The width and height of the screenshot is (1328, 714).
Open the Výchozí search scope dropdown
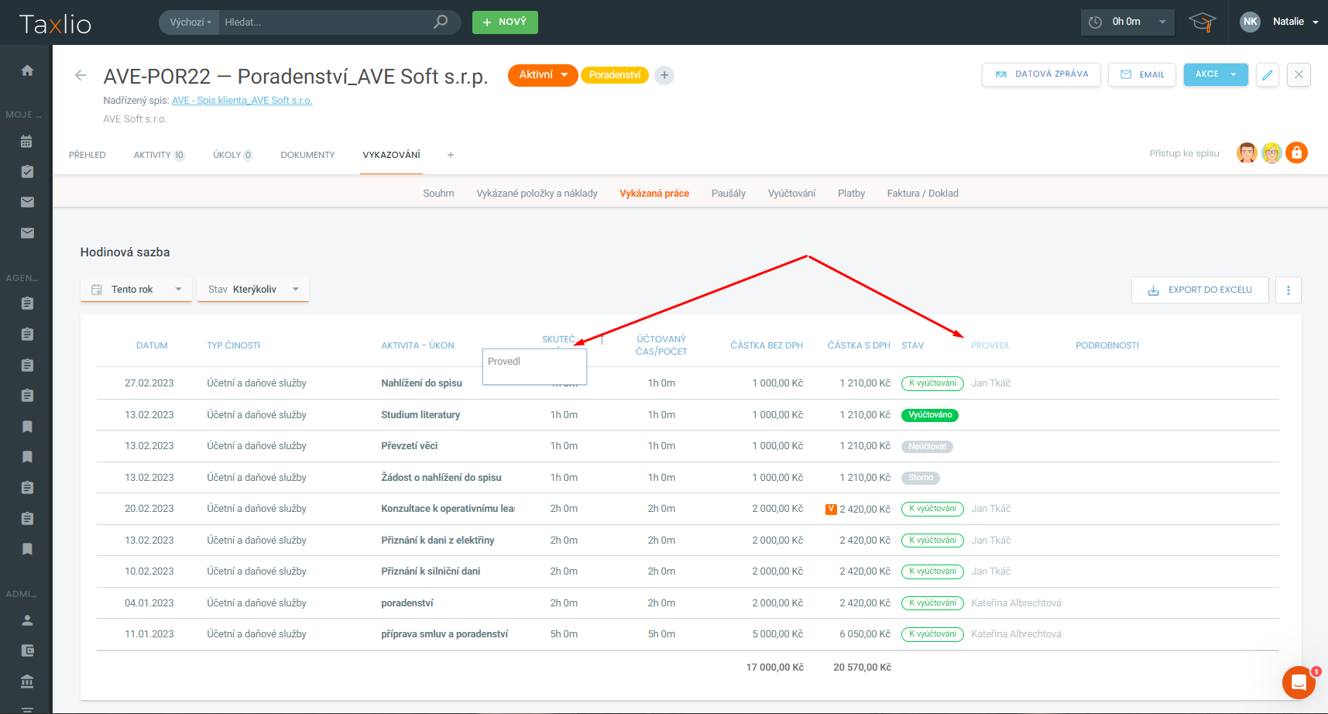click(x=190, y=22)
